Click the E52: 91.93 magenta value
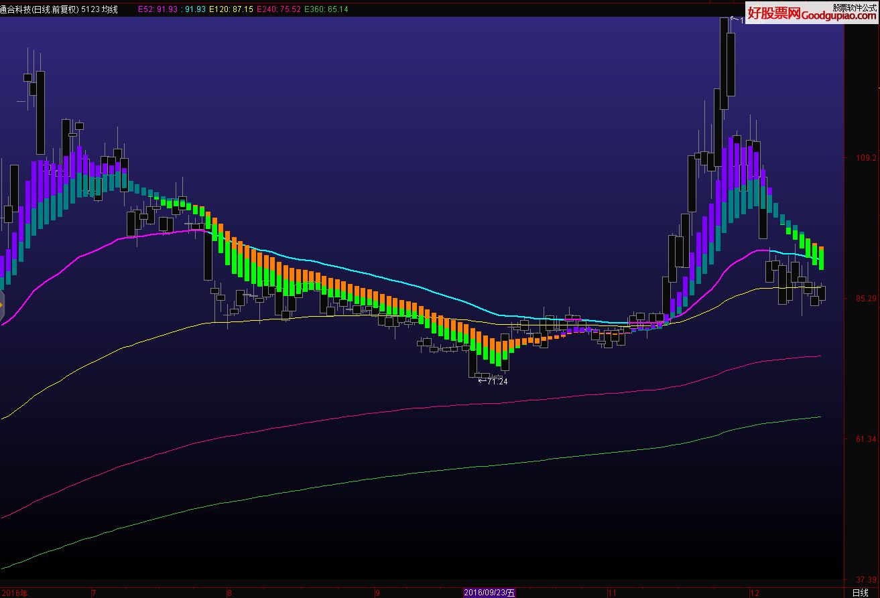880x598 pixels. click(x=158, y=9)
